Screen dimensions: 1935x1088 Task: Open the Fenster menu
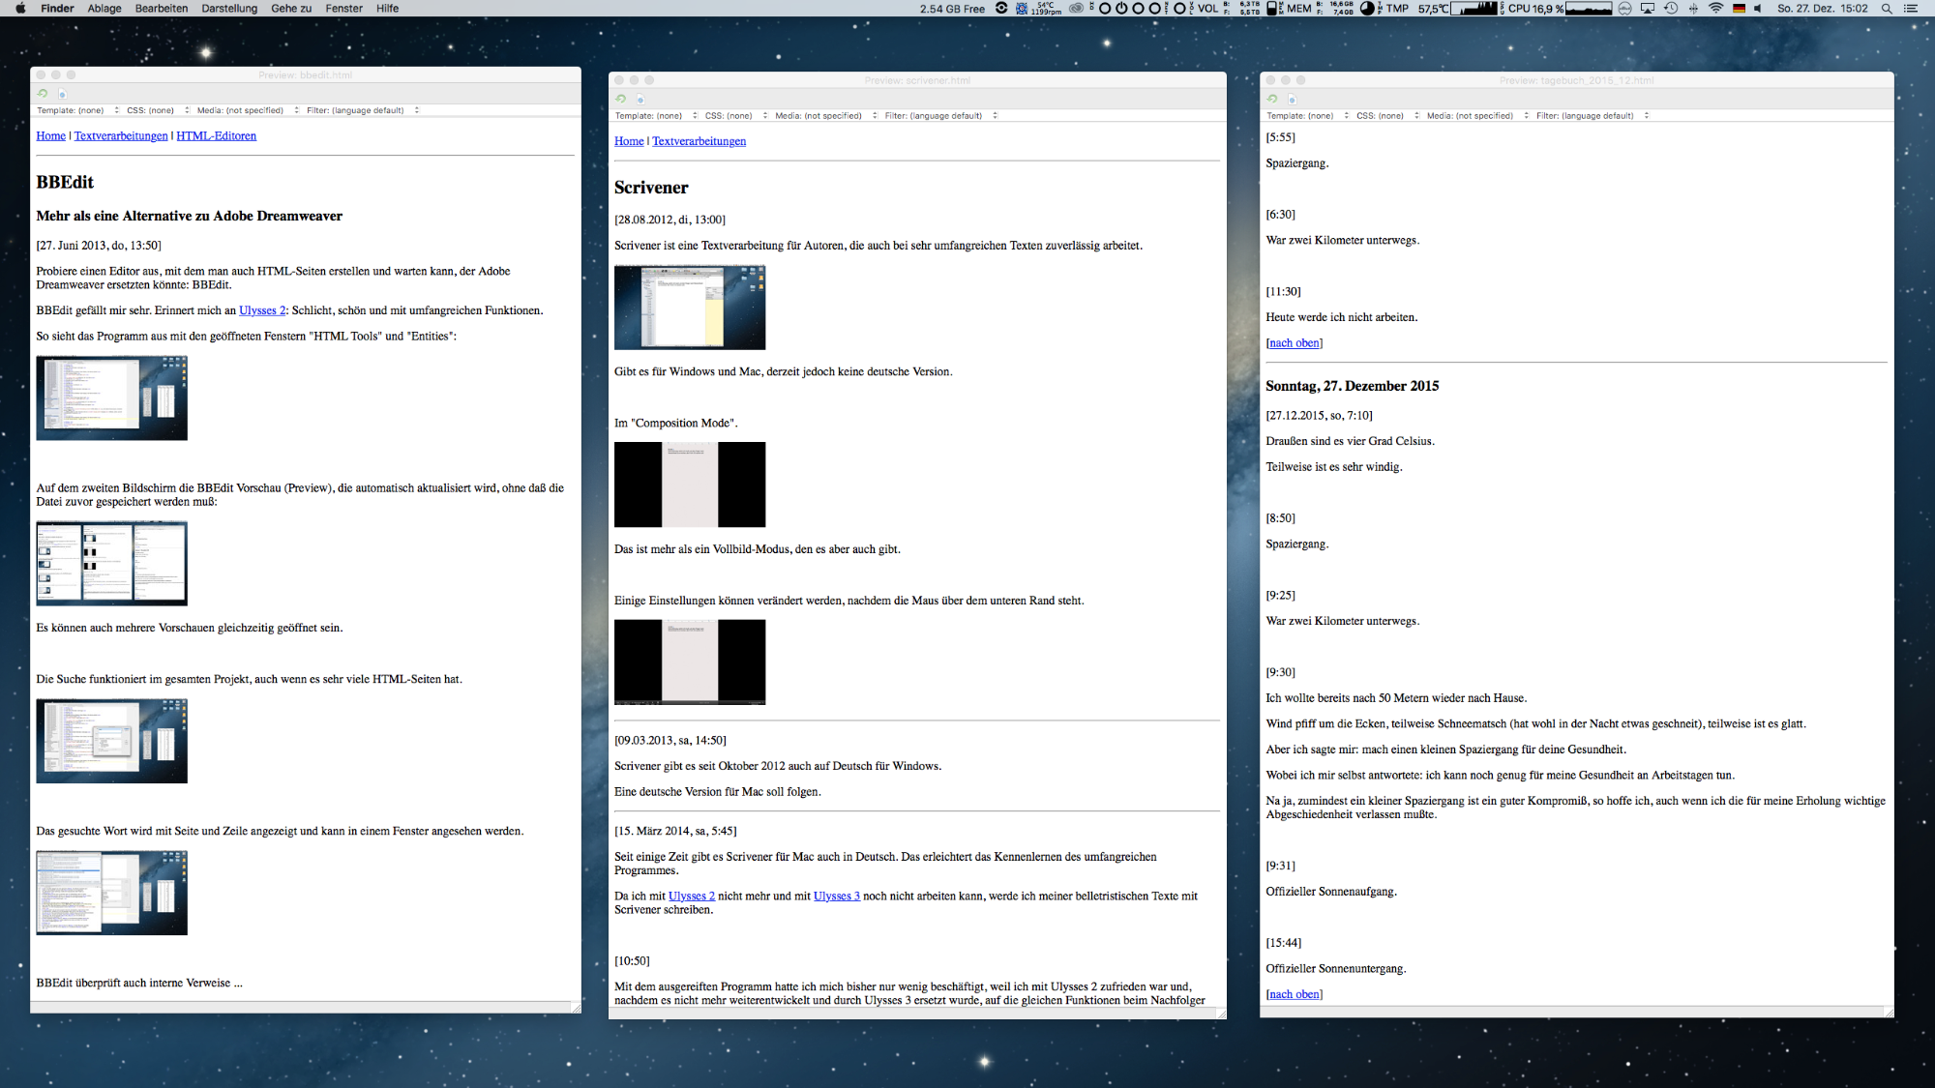click(343, 9)
